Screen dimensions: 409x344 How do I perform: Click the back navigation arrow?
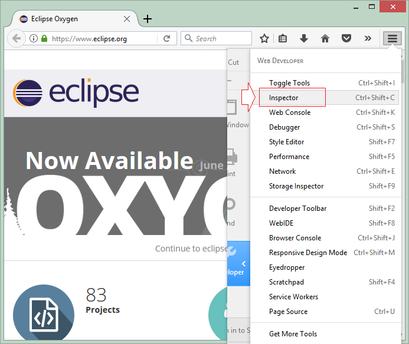point(16,38)
